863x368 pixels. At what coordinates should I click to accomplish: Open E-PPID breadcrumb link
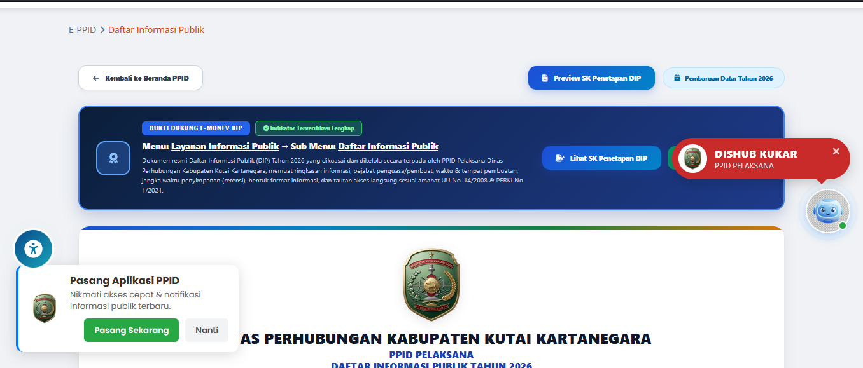83,30
